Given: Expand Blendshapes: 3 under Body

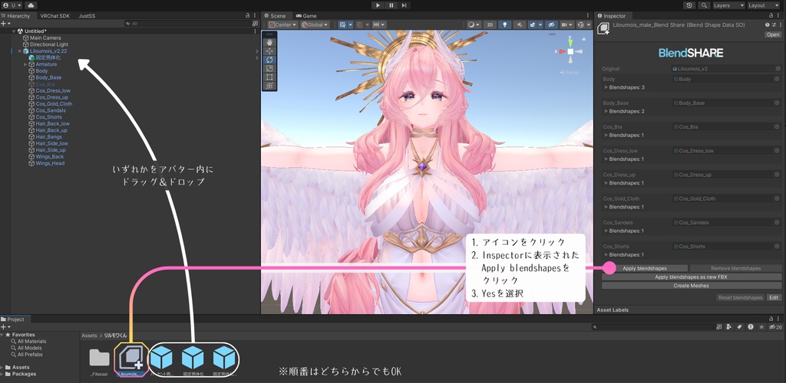Looking at the screenshot, I should [x=606, y=87].
